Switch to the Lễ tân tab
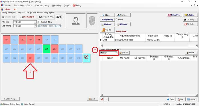The height and width of the screenshot is (106, 199). (x=8, y=9)
